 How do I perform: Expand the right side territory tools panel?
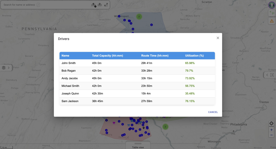(270, 75)
